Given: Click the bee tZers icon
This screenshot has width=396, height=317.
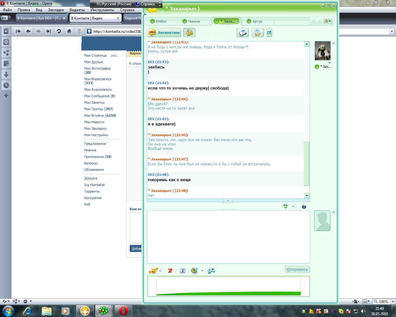Looking at the screenshot, I should click(194, 271).
